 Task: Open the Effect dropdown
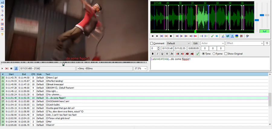244,43
